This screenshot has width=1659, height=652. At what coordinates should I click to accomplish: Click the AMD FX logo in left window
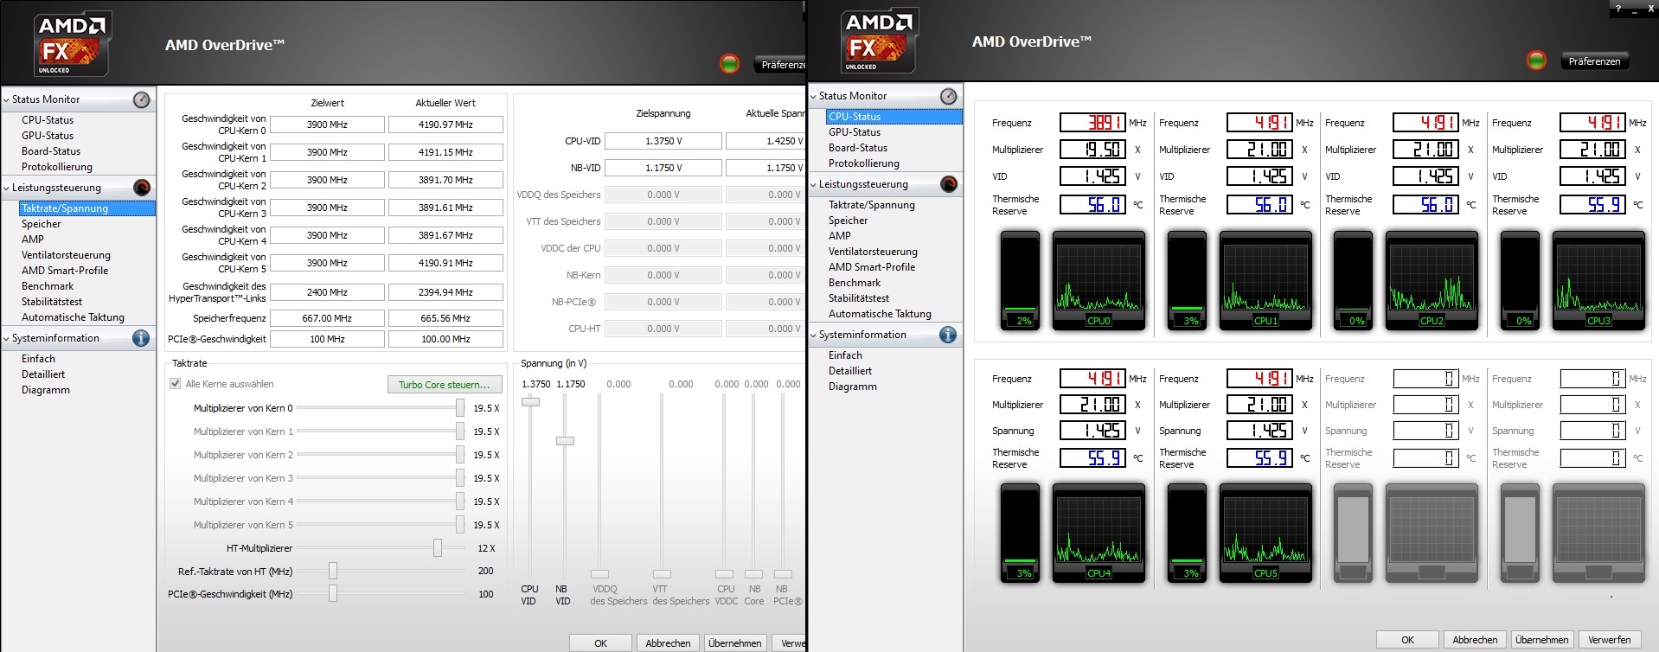point(74,44)
